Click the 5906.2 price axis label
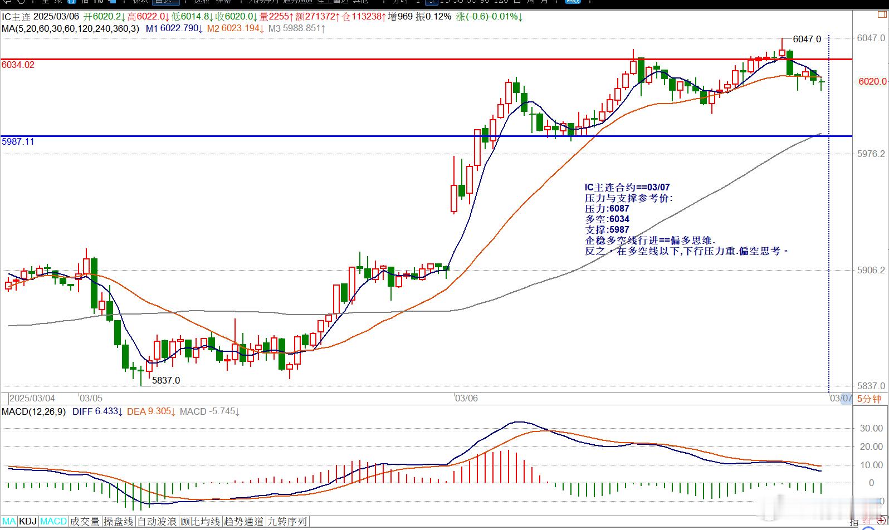Viewport: 889px width, 530px height. click(871, 270)
